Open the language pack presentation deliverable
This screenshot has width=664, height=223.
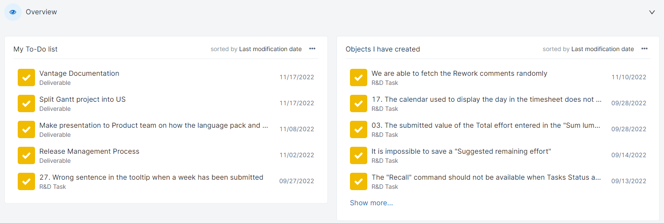pos(154,126)
